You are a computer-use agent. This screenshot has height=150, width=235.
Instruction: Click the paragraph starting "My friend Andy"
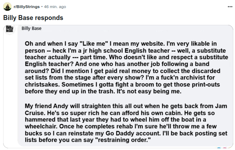[126, 123]
